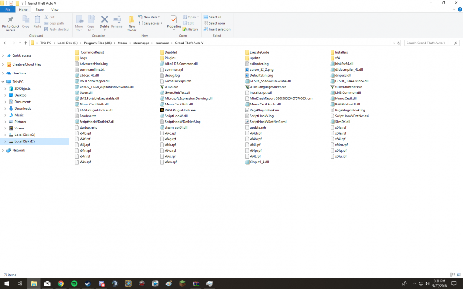Collapse This PC tree node

coord(3,82)
